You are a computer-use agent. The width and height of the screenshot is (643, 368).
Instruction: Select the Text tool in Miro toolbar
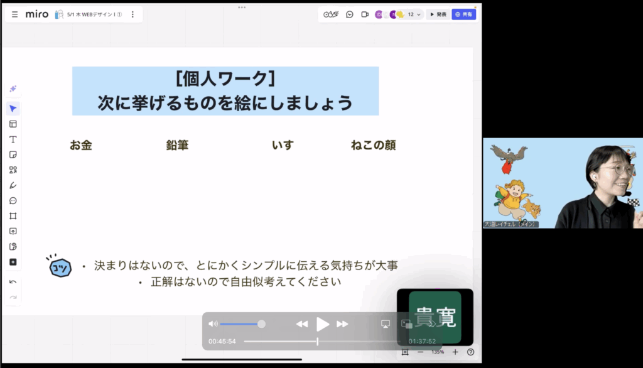click(13, 139)
